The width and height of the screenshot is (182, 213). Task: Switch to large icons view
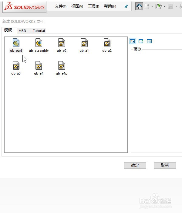[133, 41]
